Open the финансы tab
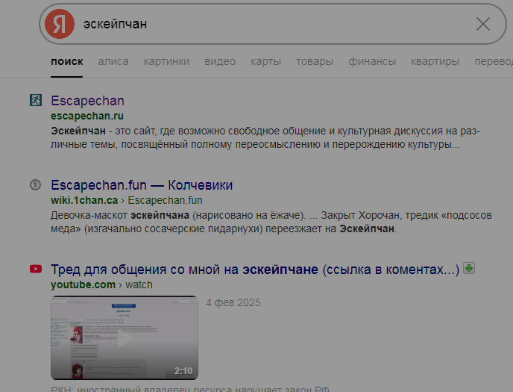This screenshot has width=513, height=392. [x=372, y=61]
